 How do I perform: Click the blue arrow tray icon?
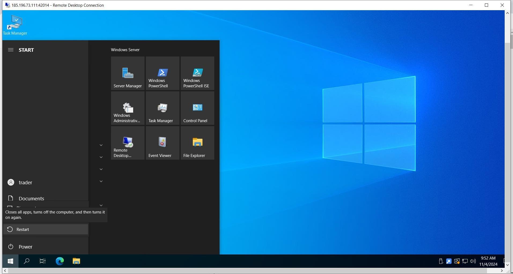click(449, 261)
